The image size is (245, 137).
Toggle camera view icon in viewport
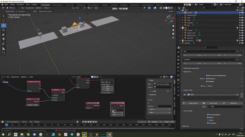point(173,34)
